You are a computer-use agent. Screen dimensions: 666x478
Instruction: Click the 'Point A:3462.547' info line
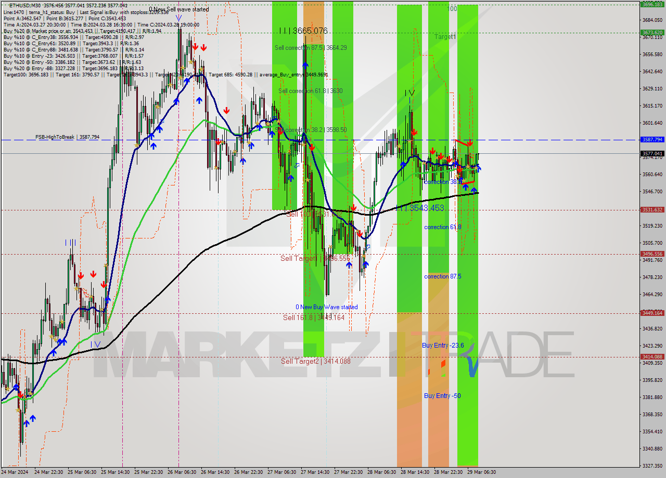(x=65, y=18)
